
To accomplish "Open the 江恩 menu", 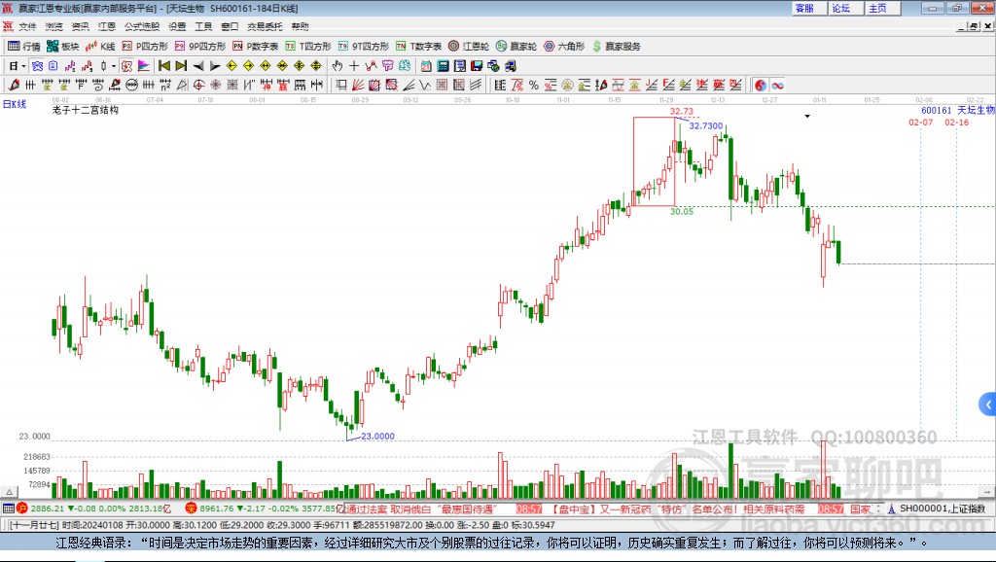I will click(x=107, y=26).
